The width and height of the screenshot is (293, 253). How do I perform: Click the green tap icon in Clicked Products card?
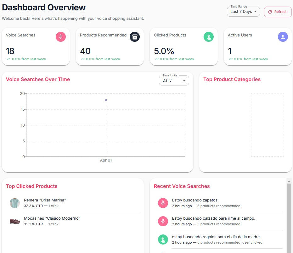click(x=209, y=37)
